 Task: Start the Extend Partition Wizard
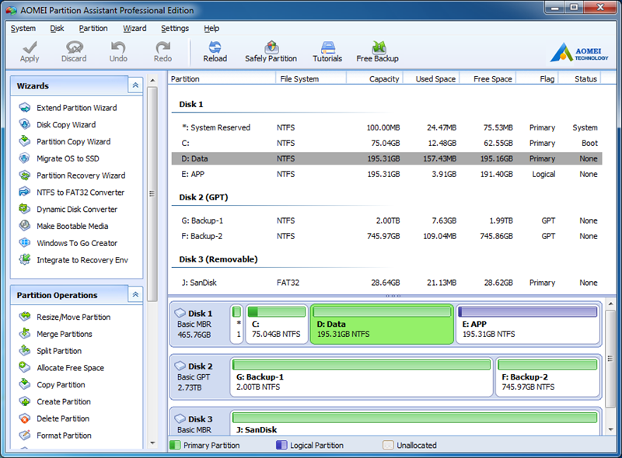76,108
